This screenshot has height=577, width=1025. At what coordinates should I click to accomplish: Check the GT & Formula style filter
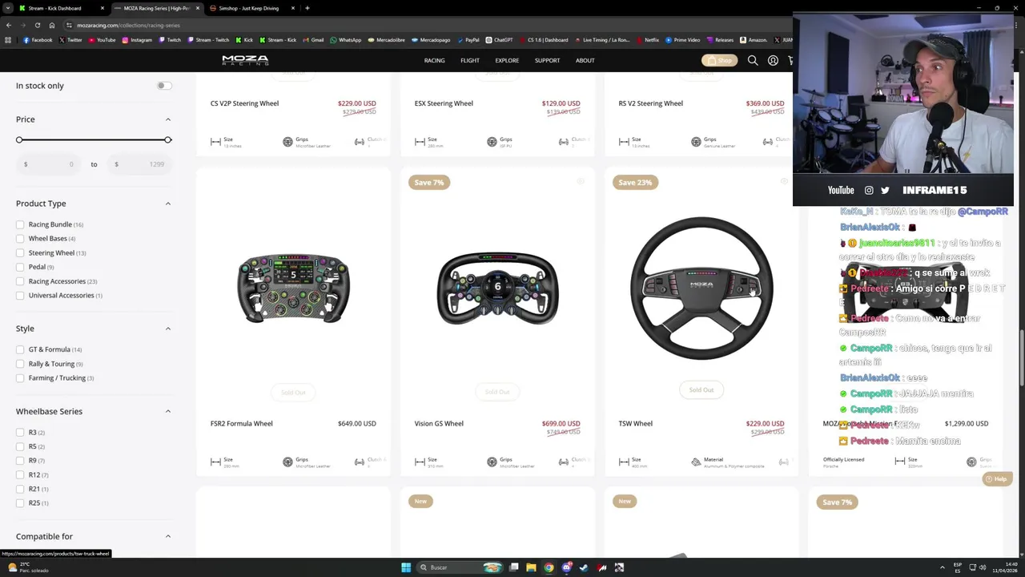tap(20, 349)
